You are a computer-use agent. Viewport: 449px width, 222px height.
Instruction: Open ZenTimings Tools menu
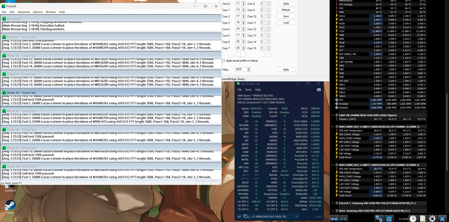click(248, 90)
